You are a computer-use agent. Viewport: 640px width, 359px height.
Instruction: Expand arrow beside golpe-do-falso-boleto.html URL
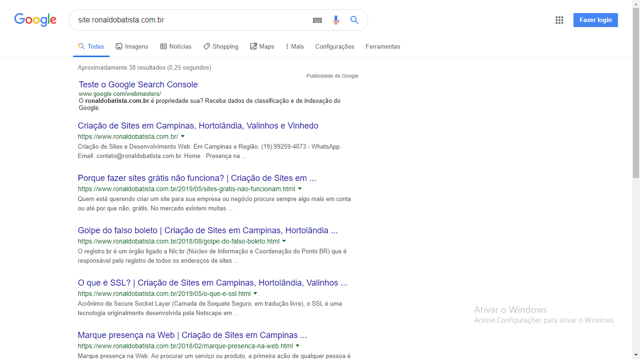pos(284,241)
